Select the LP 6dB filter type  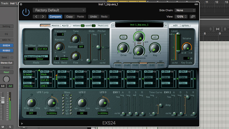pyautogui.click(x=152, y=65)
